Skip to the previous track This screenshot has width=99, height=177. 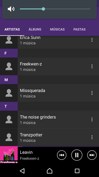point(62,155)
